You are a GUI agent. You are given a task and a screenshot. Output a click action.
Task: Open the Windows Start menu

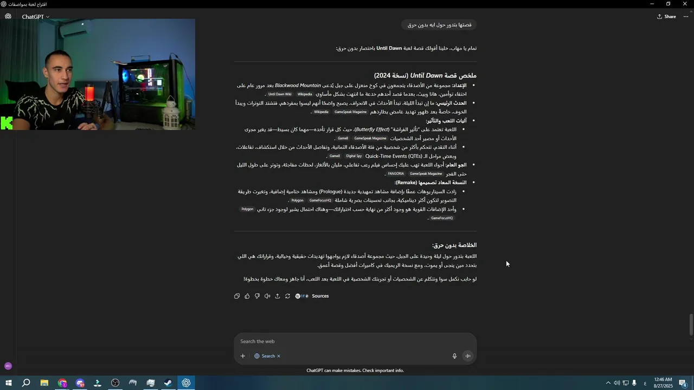[8, 383]
